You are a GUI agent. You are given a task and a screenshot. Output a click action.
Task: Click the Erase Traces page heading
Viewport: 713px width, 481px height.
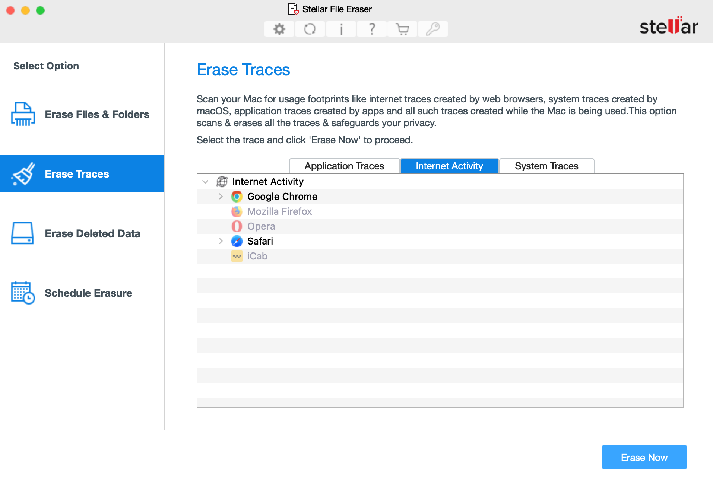pyautogui.click(x=243, y=70)
